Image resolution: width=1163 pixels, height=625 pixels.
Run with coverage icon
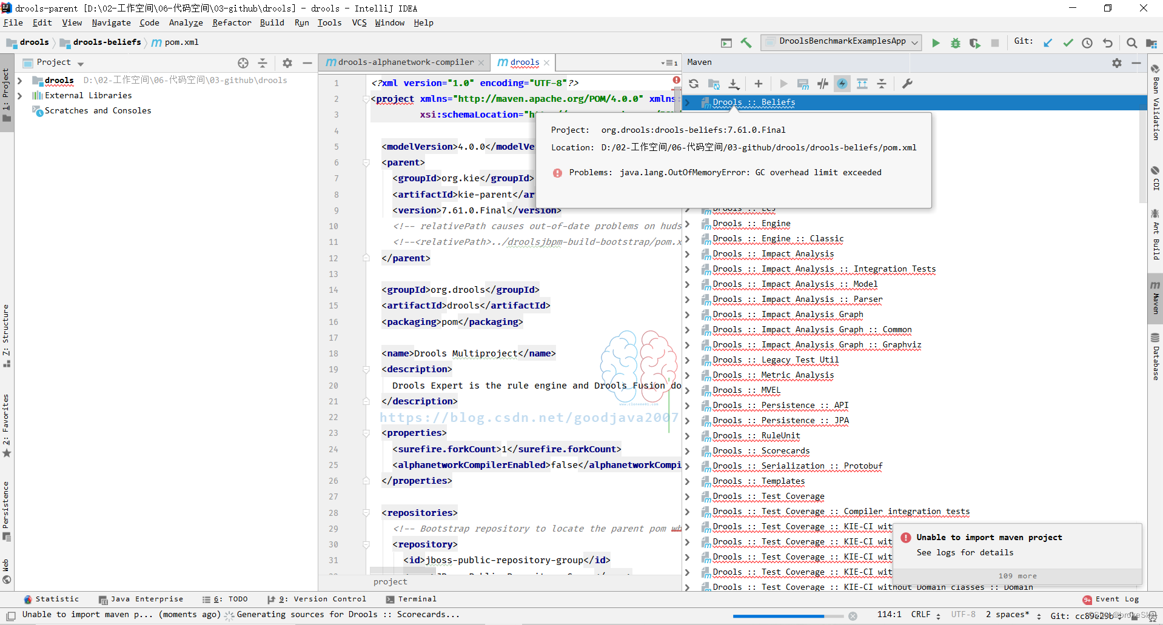(x=974, y=42)
